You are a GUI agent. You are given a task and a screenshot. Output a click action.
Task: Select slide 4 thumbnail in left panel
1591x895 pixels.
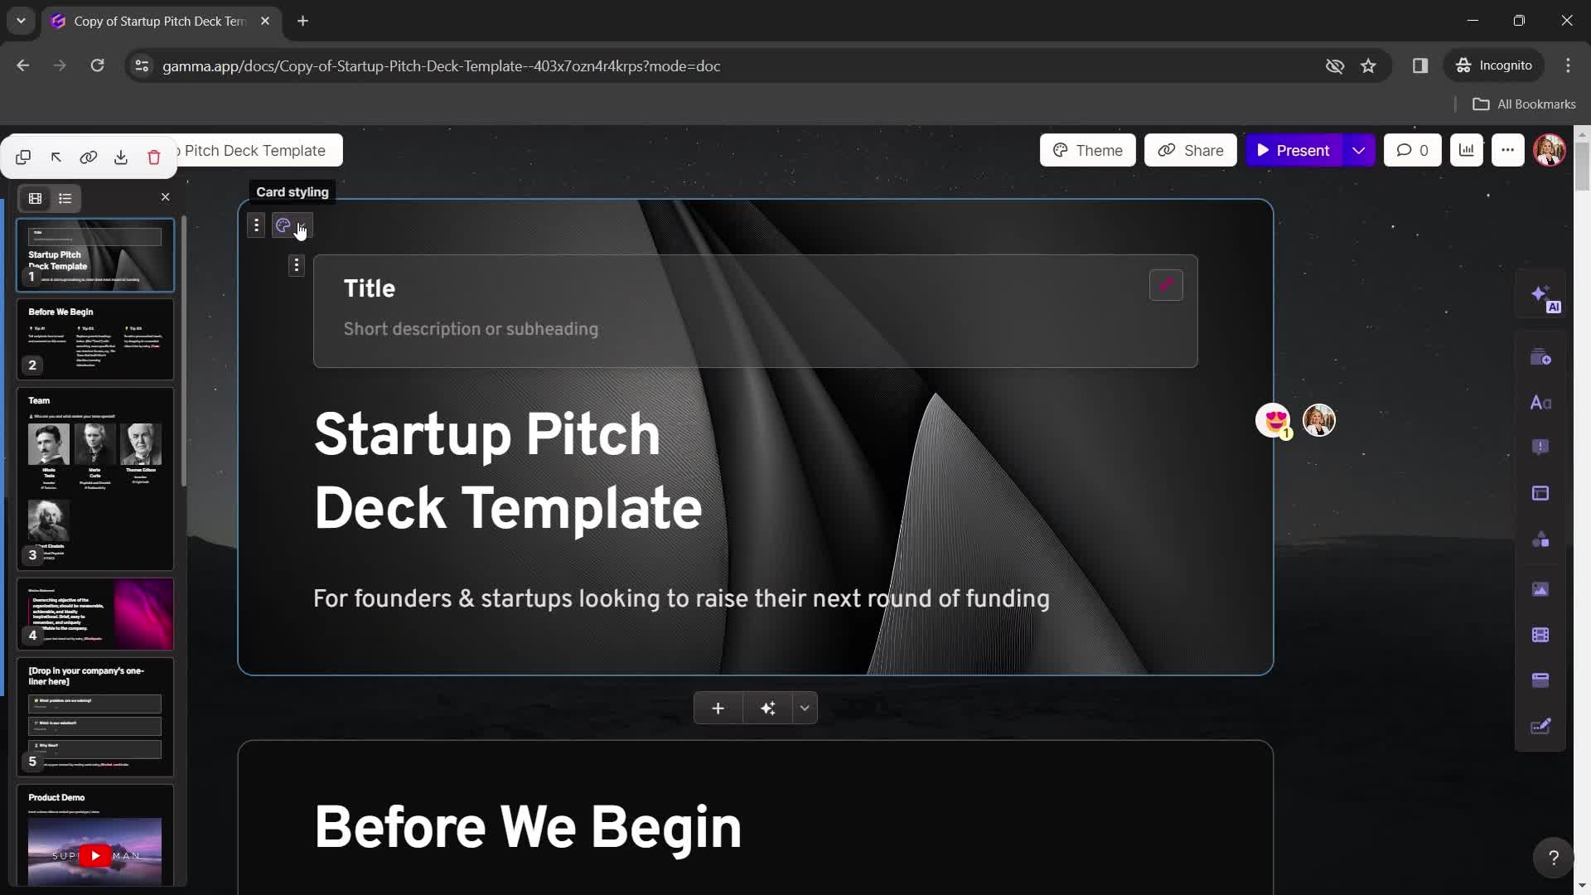pos(95,615)
